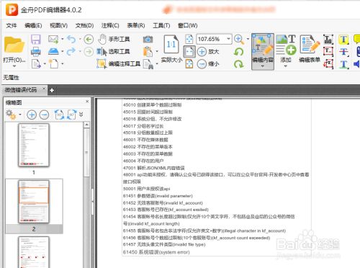Click the find binoculars document icon
The width and height of the screenshot is (360, 268).
click(148, 64)
